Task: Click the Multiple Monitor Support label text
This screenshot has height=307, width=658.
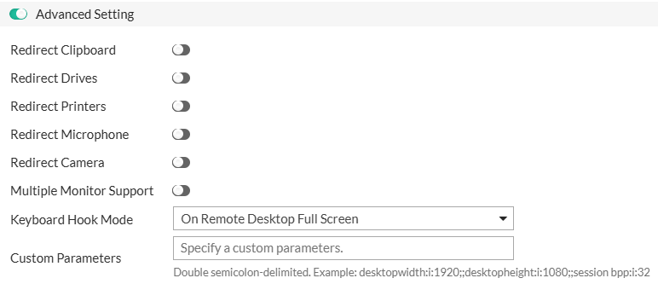Action: pyautogui.click(x=82, y=191)
